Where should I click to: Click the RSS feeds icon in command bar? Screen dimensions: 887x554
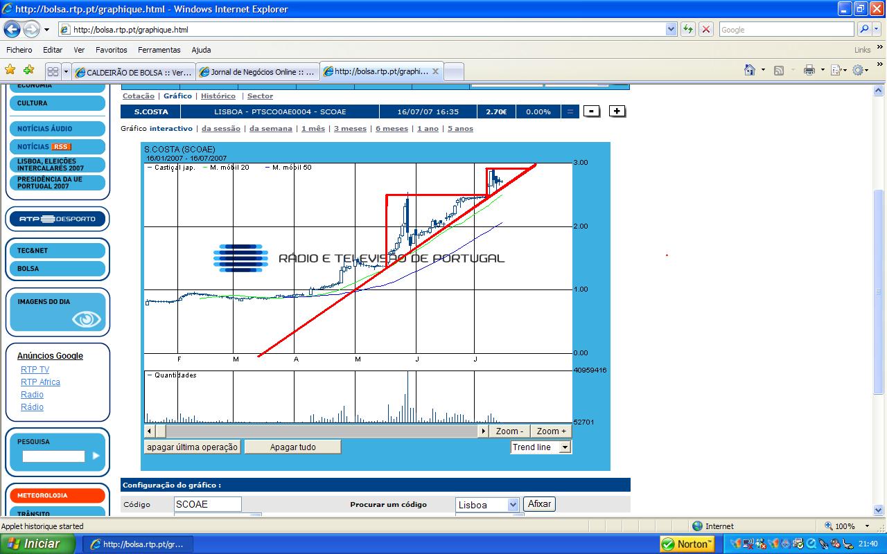(x=779, y=70)
